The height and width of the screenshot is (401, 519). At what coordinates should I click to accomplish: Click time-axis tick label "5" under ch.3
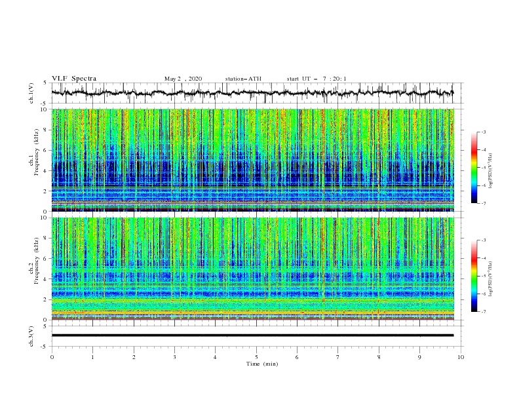(256, 357)
